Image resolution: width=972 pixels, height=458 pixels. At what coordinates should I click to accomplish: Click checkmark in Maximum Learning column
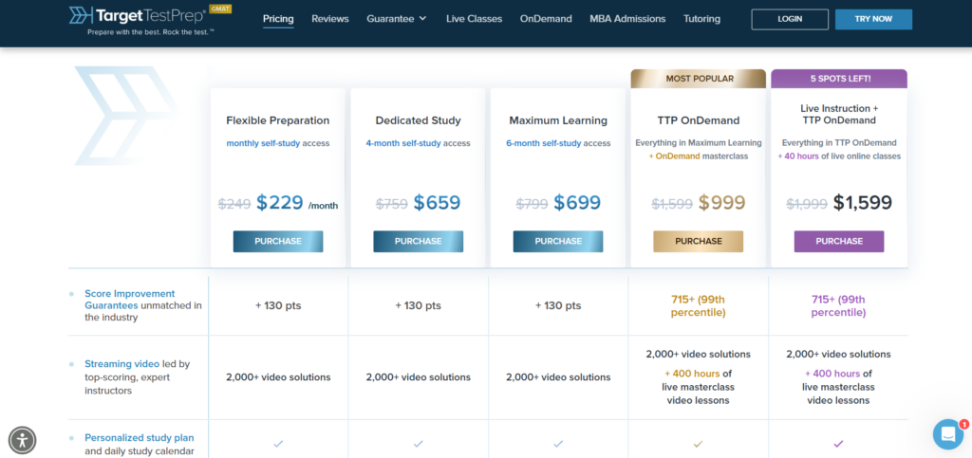pyautogui.click(x=558, y=443)
